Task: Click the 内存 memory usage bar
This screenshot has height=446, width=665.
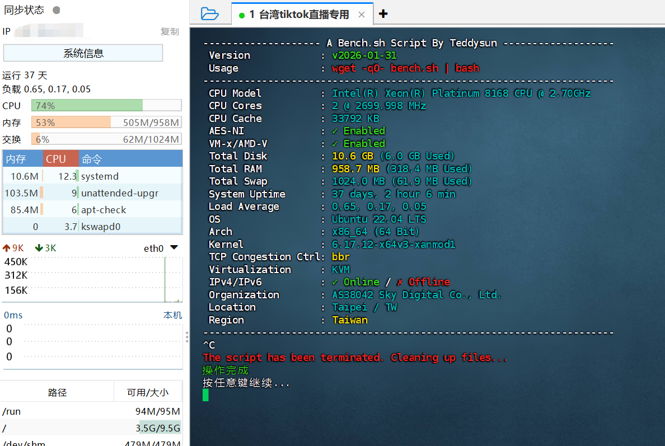Action: [x=106, y=121]
